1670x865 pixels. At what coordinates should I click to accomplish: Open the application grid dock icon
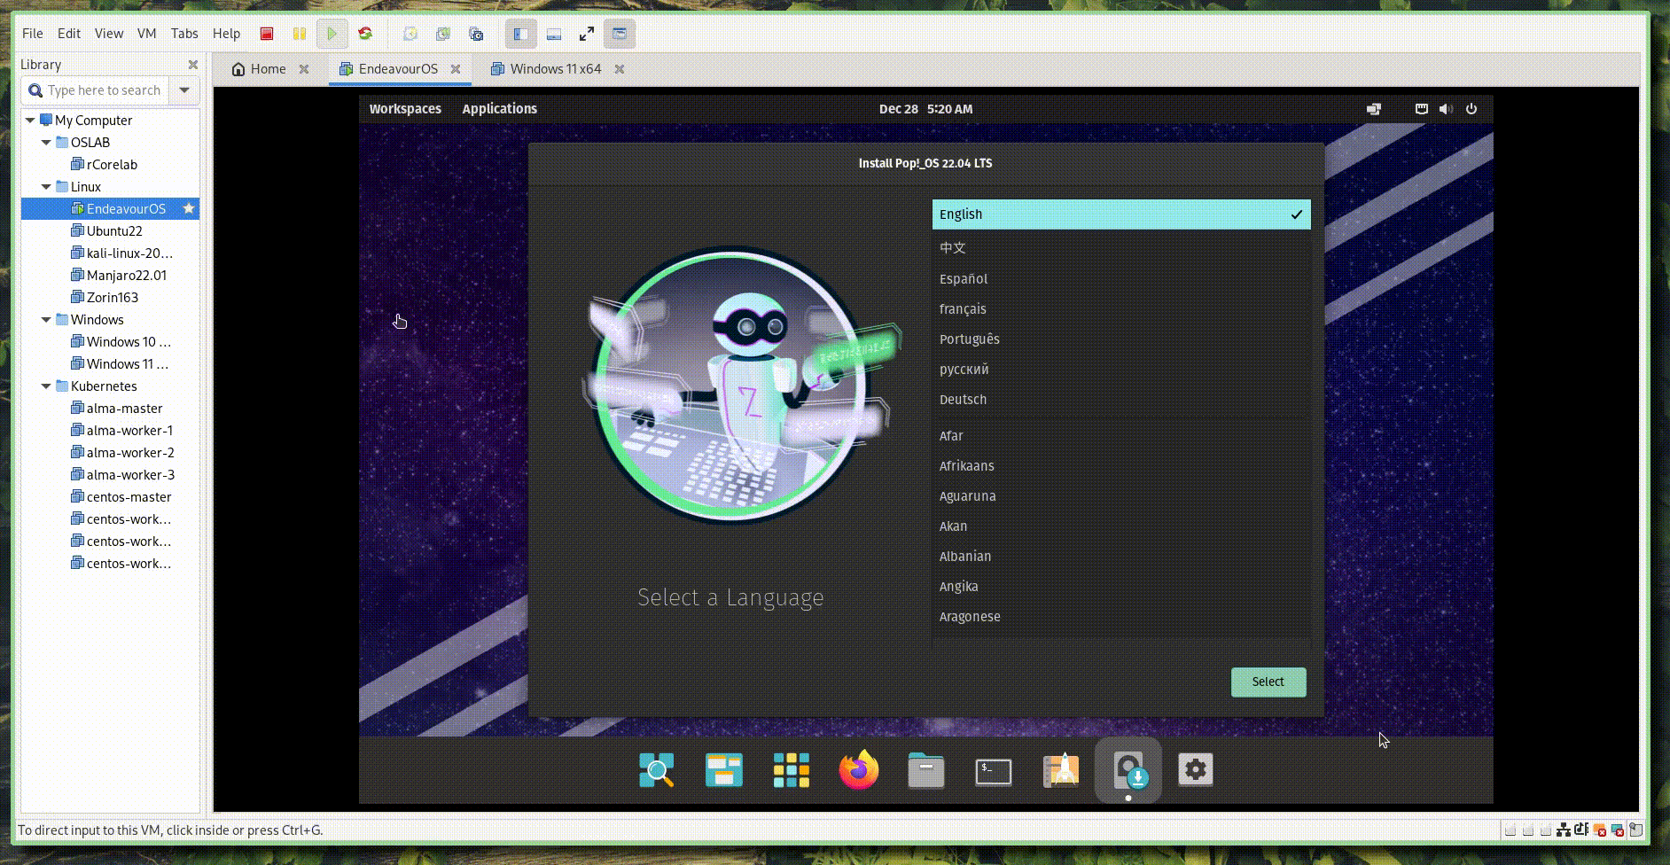pos(792,770)
